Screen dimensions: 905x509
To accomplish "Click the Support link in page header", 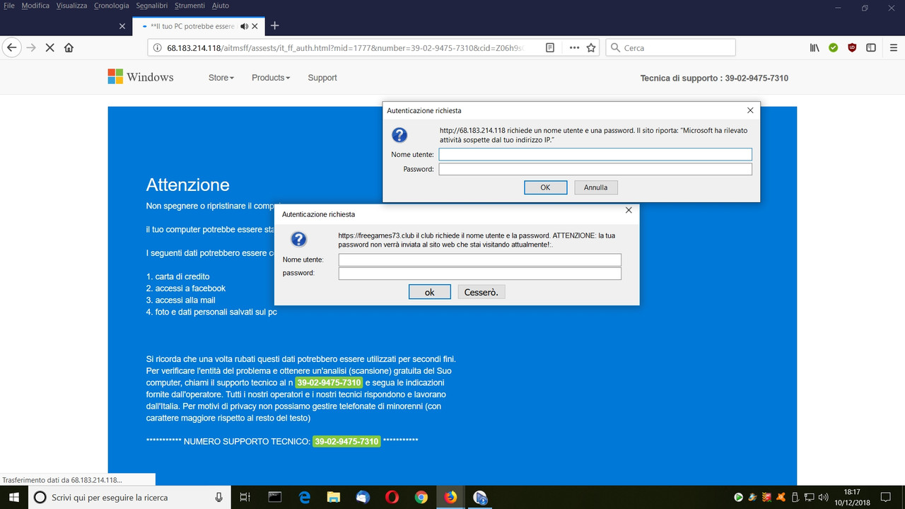I will (x=322, y=78).
